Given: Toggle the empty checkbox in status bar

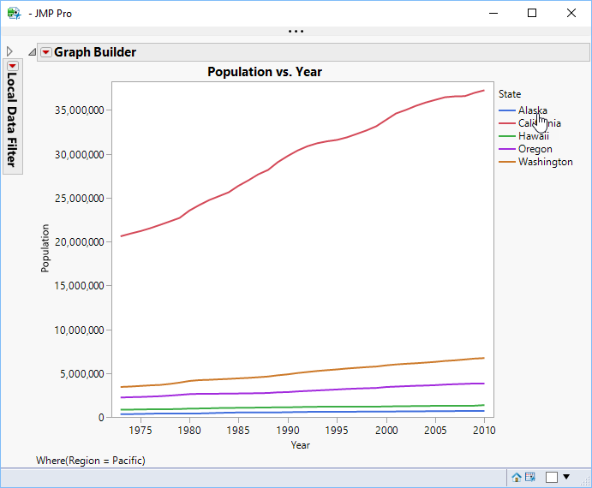Looking at the screenshot, I should [x=551, y=477].
